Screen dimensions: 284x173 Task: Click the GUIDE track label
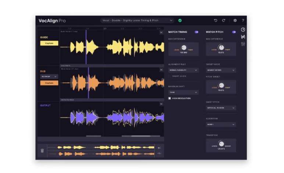(44, 37)
